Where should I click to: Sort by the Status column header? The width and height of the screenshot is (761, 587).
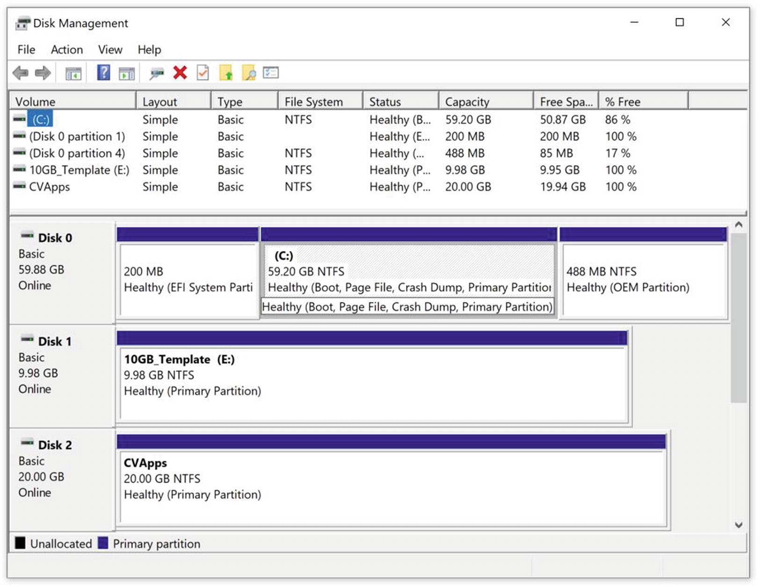(401, 101)
